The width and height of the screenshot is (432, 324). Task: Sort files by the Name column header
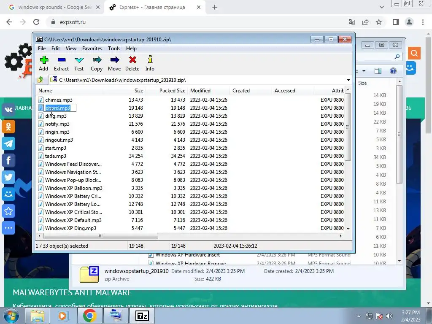[x=70, y=91]
